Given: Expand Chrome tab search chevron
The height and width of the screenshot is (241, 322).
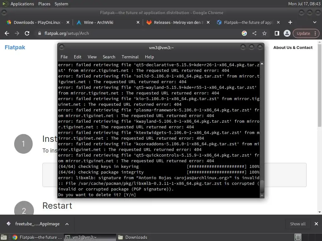Looking at the screenshot, I should (314, 22).
